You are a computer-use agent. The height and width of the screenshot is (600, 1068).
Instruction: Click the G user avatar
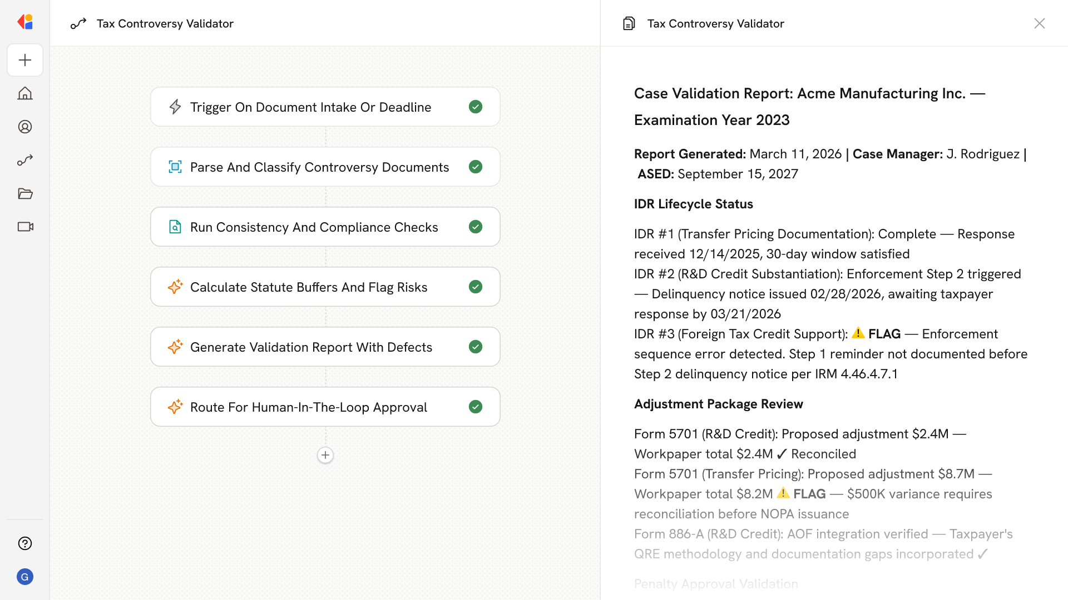tap(25, 577)
